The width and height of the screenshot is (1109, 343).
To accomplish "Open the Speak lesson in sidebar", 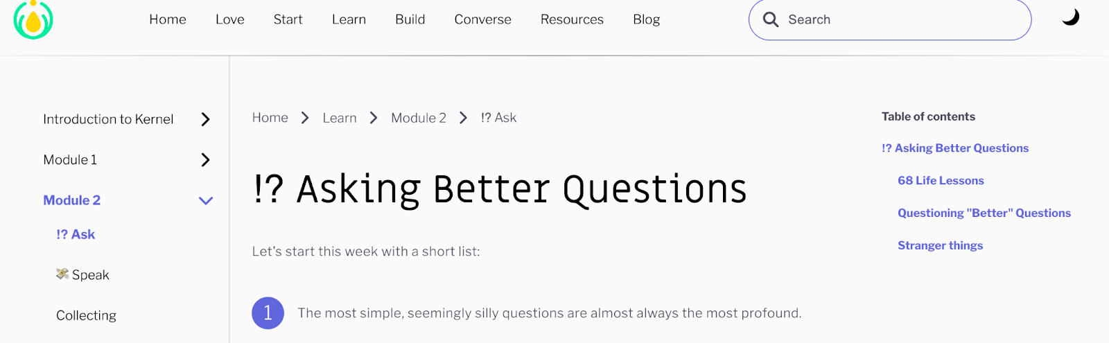I will pyautogui.click(x=90, y=275).
